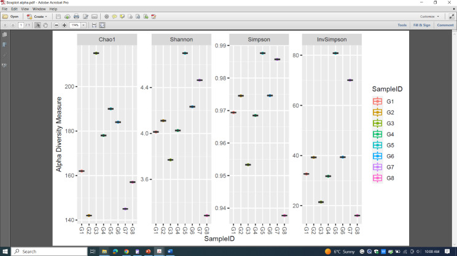The image size is (457, 256).
Task: Expand the Customize dropdown
Action: tap(429, 17)
